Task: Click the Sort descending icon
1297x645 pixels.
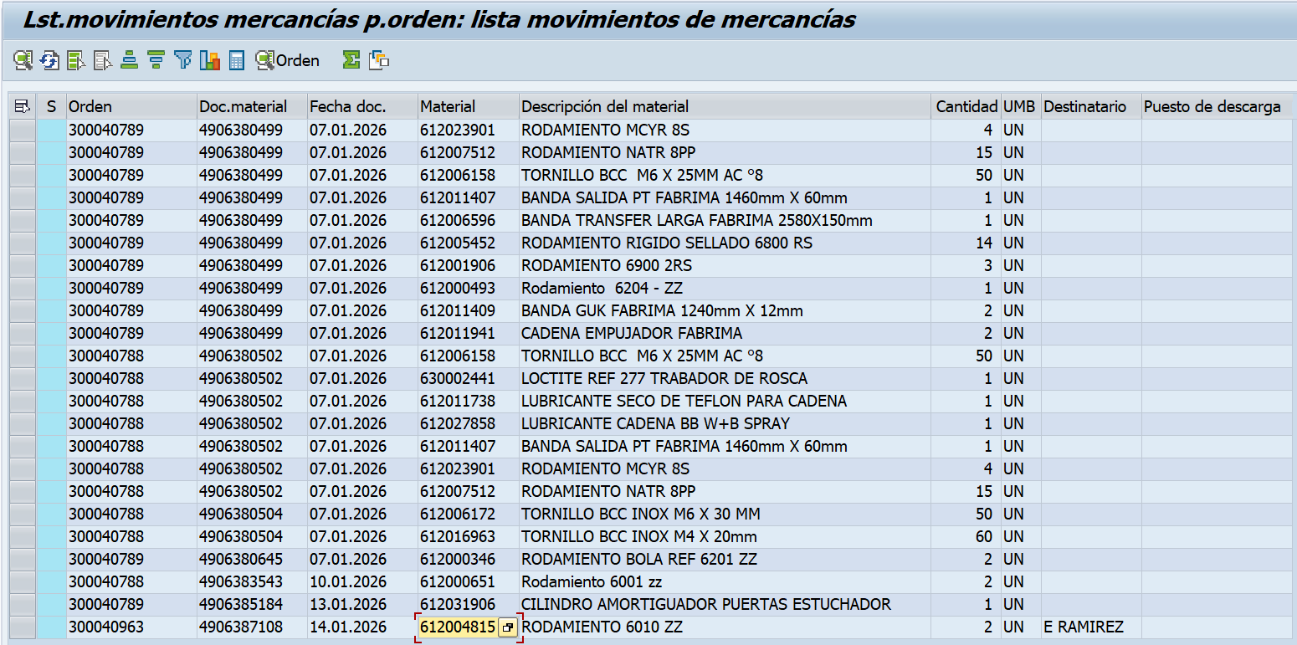Action: 156,60
